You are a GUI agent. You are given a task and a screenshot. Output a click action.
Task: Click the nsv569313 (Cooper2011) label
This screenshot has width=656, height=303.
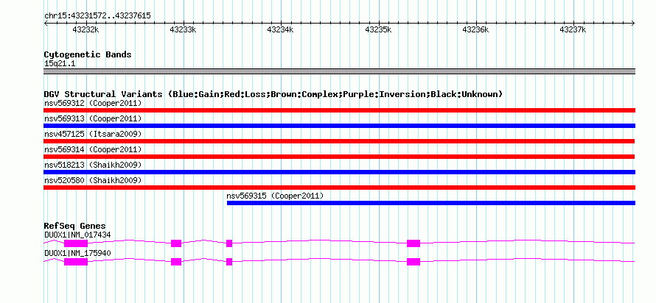[x=93, y=118]
